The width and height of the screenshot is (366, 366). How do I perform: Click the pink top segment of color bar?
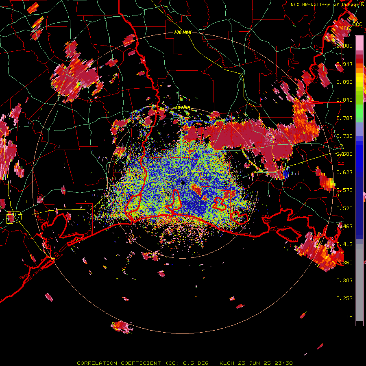click(359, 43)
